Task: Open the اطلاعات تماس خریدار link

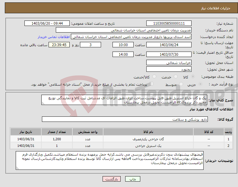Action: [54, 37]
